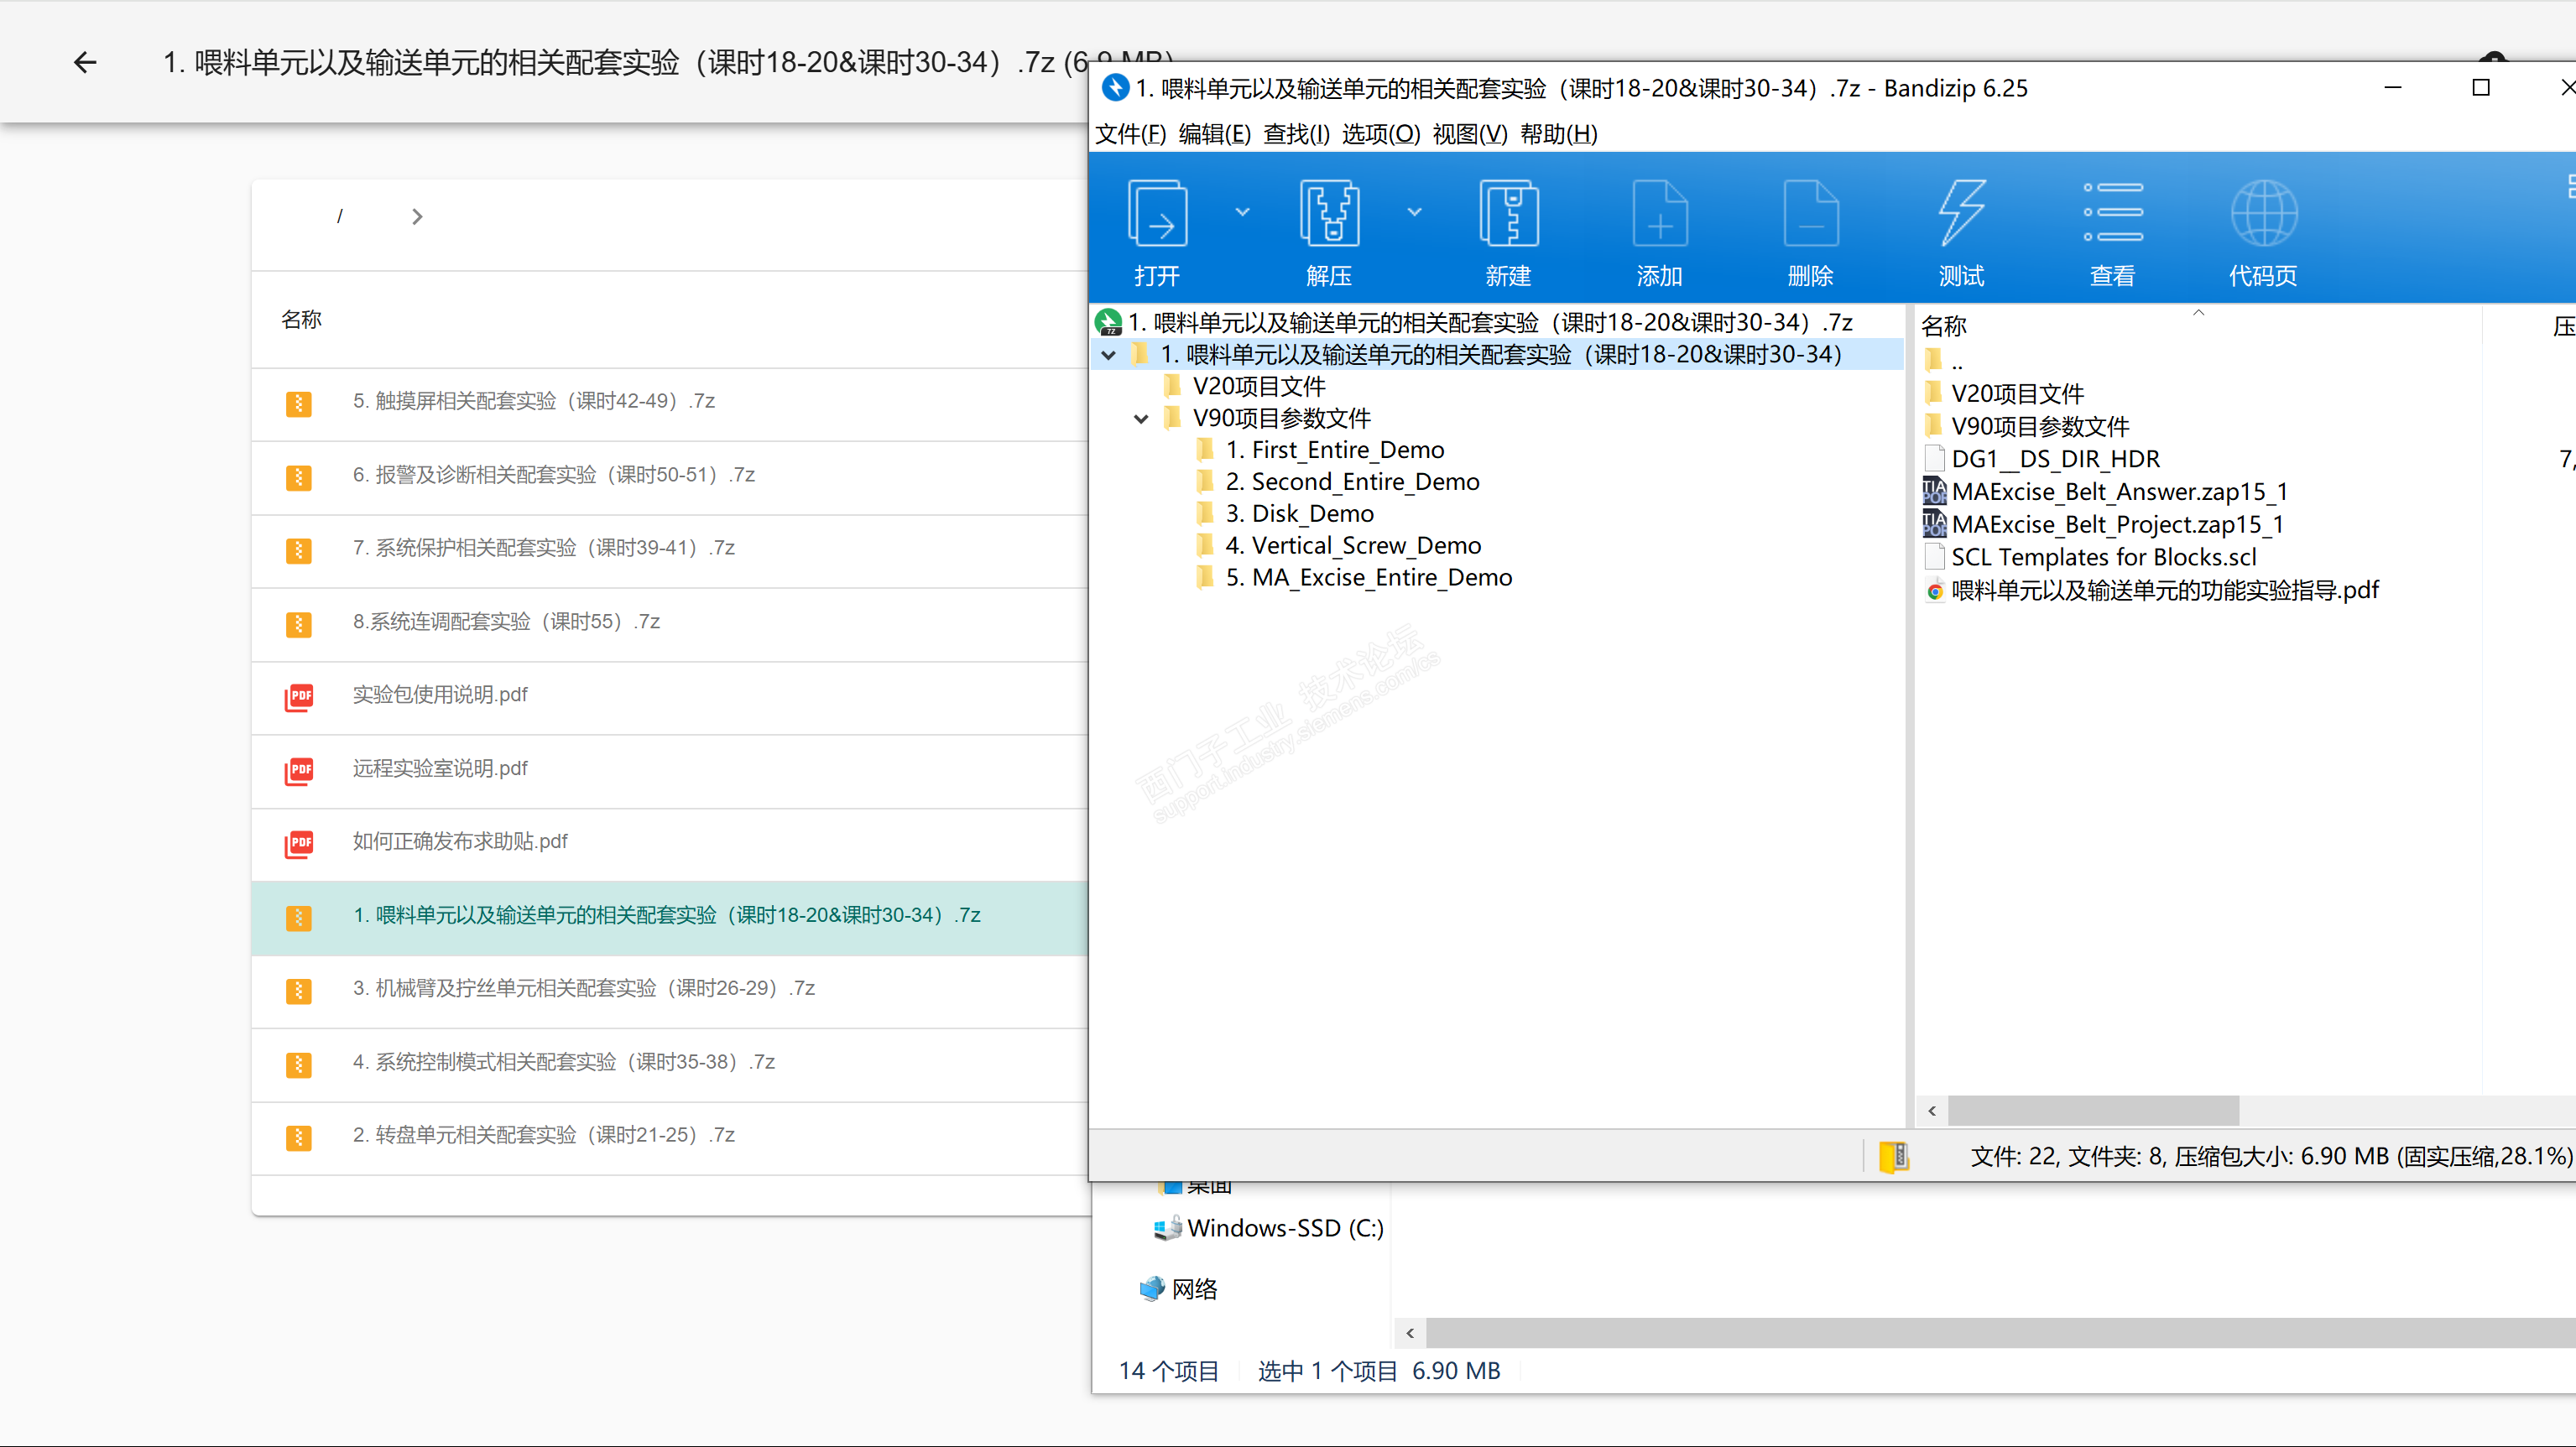Click the Extract (解压) toolbar icon

[x=1328, y=213]
